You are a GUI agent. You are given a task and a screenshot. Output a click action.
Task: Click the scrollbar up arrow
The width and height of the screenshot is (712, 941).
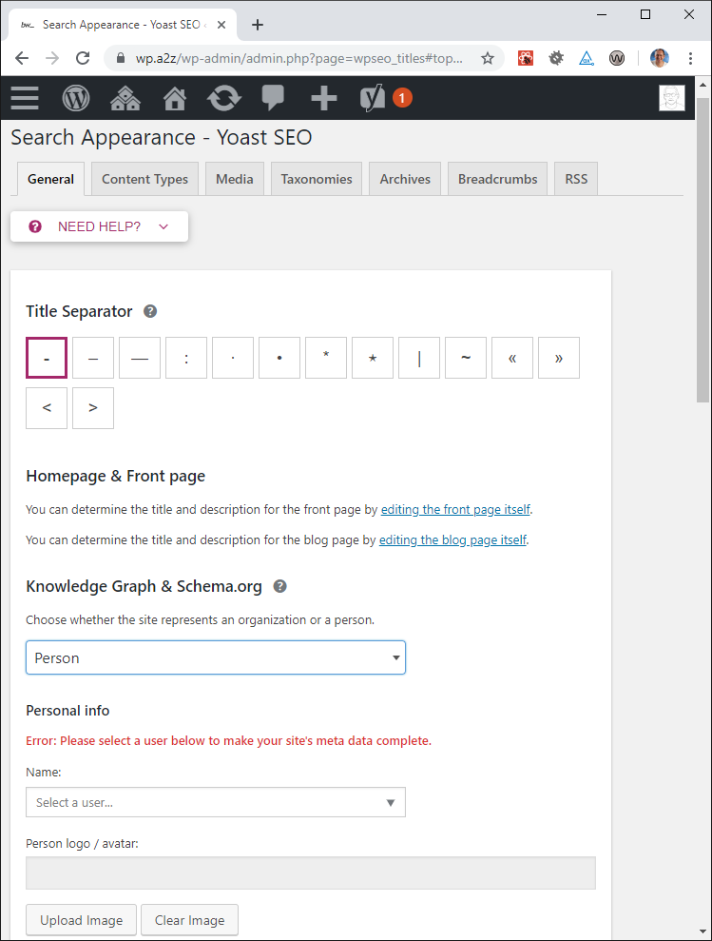pos(703,85)
